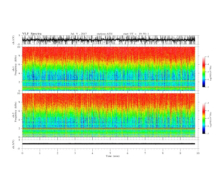Click time axis tick label "9"
This screenshot has height=172, width=223.
[180, 153]
